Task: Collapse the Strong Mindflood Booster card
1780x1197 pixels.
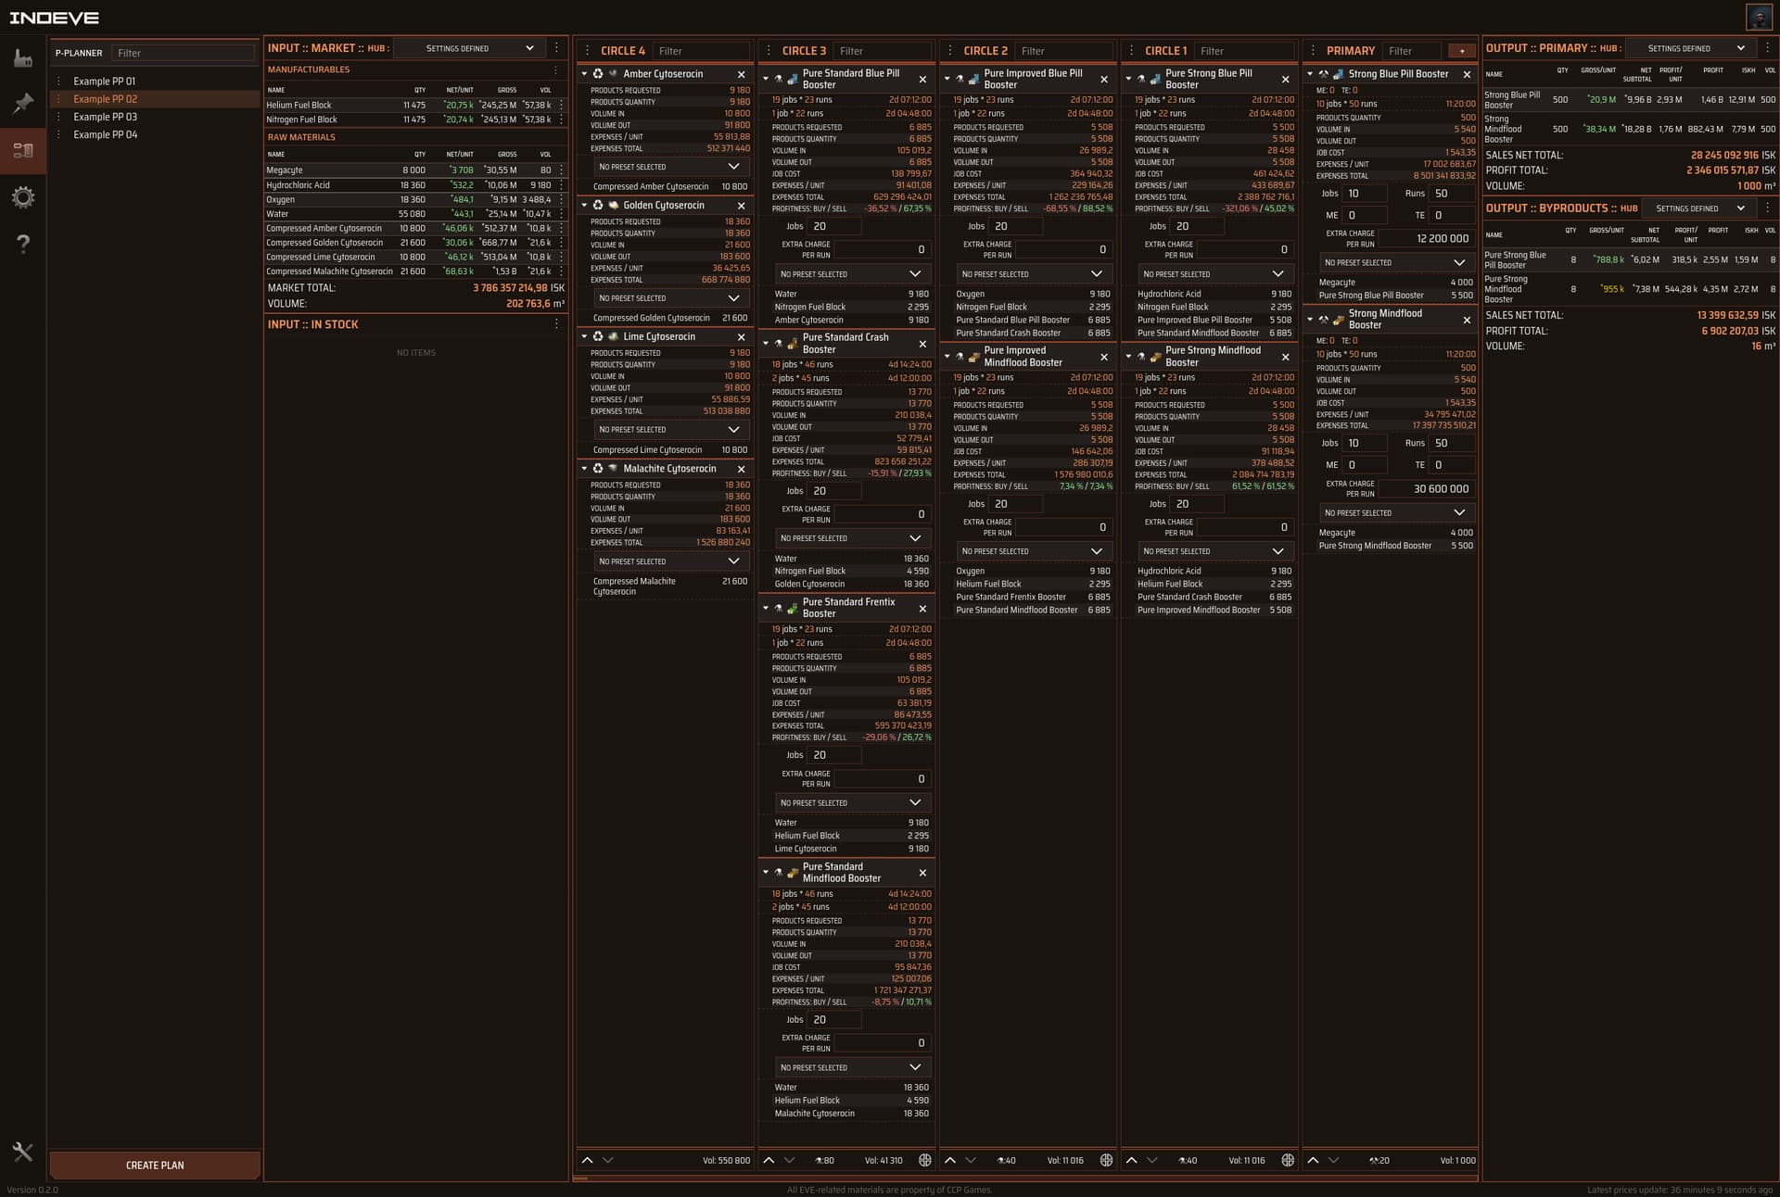Action: tap(1310, 320)
